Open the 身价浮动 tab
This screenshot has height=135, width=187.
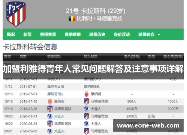click(x=122, y=34)
